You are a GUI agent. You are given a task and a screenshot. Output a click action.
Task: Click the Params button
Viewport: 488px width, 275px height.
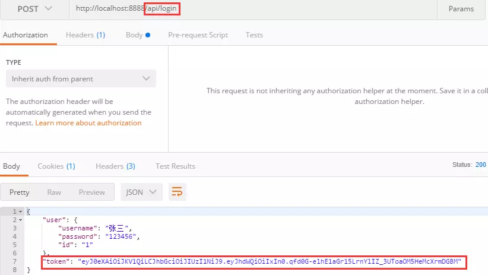pyautogui.click(x=461, y=9)
